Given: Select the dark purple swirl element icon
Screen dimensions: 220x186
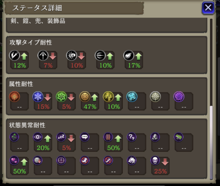Looking at the screenshot, I should click(x=179, y=97).
